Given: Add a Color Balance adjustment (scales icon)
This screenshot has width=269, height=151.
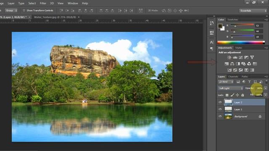Looking at the screenshot, I should point(232,64).
